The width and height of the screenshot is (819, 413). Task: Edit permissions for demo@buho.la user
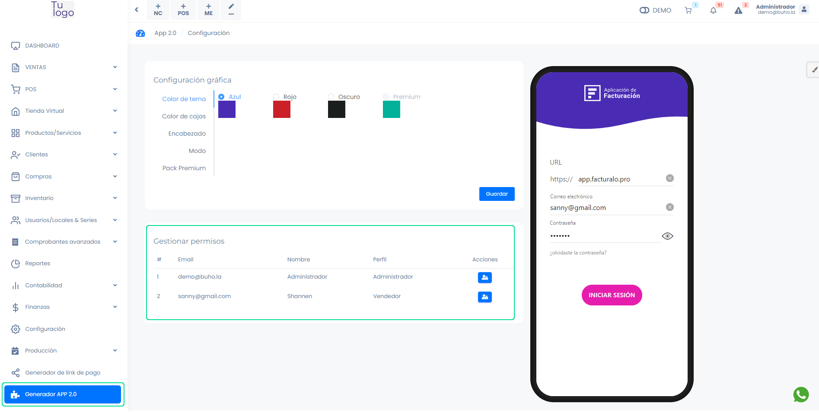tap(484, 277)
